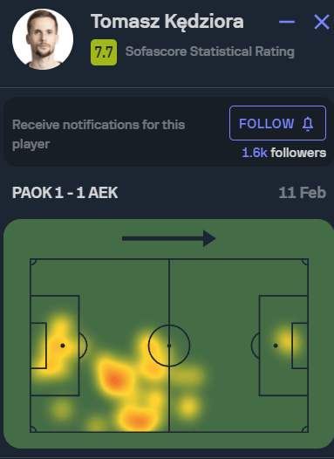The height and width of the screenshot is (459, 334).
Task: Open the PAOK 1 - 1 AEK match
Action: coord(65,193)
